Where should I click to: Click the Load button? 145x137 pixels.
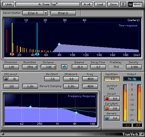pyautogui.click(x=100, y=4)
